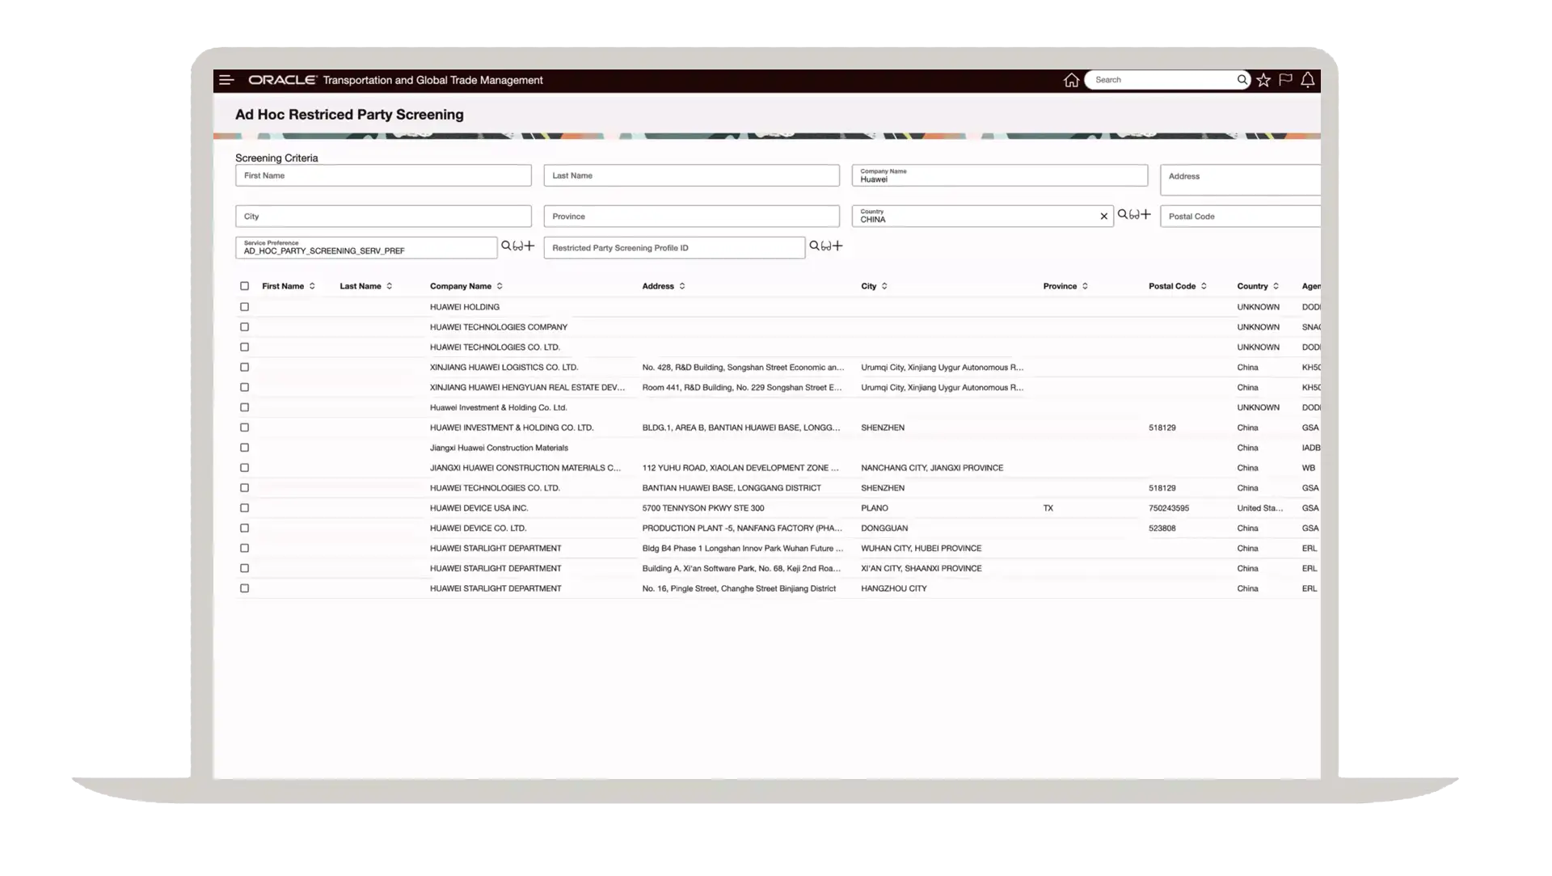
Task: Toggle the select-all checkbox in table header
Action: tap(244, 286)
